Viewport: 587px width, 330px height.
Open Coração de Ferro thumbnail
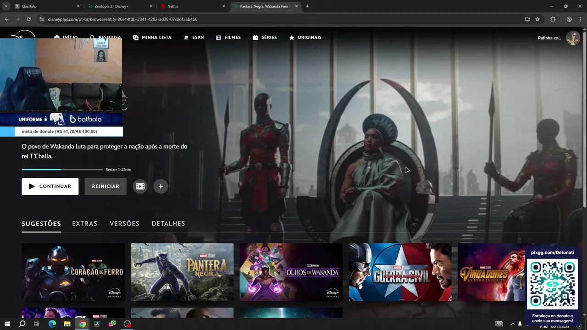click(73, 272)
